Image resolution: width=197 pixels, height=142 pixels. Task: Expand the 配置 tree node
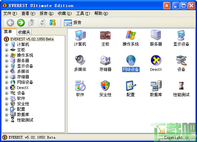click(6, 110)
